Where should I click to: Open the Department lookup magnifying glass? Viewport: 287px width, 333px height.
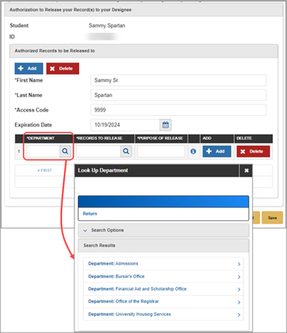(x=65, y=151)
